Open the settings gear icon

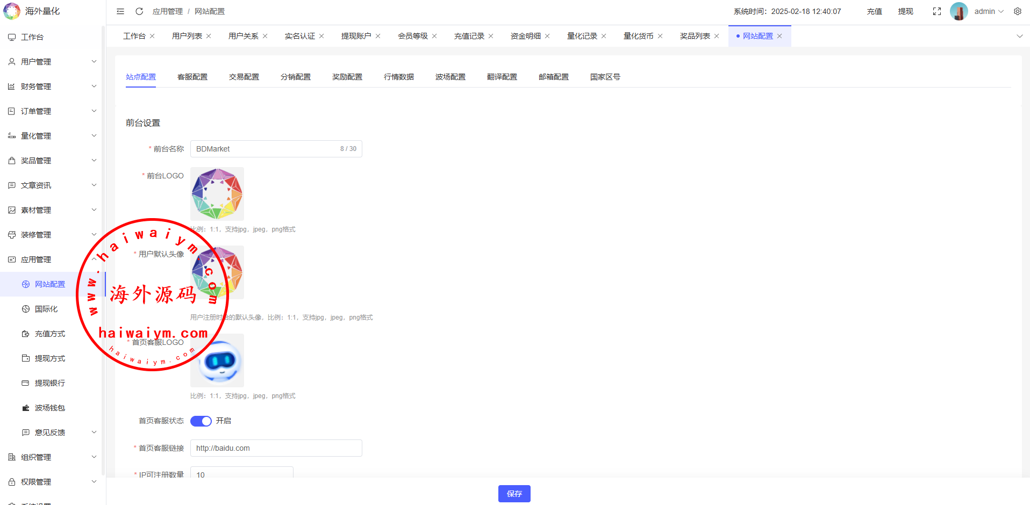[x=1018, y=11]
